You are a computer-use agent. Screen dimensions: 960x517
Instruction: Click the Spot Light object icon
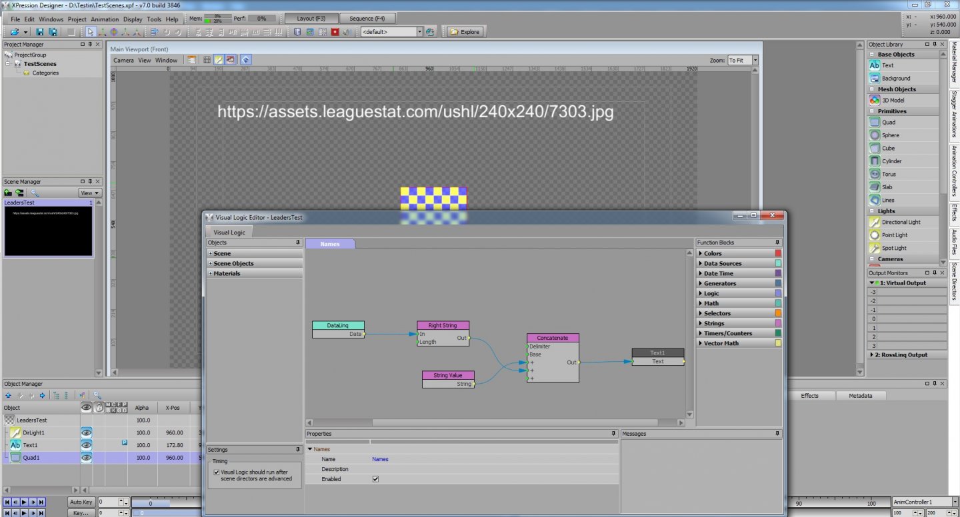pos(875,248)
